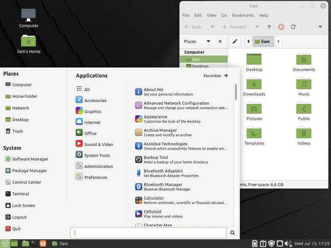Screen dimensions: 331x248
Task: Open Computer from menu Places
Action: (18, 85)
